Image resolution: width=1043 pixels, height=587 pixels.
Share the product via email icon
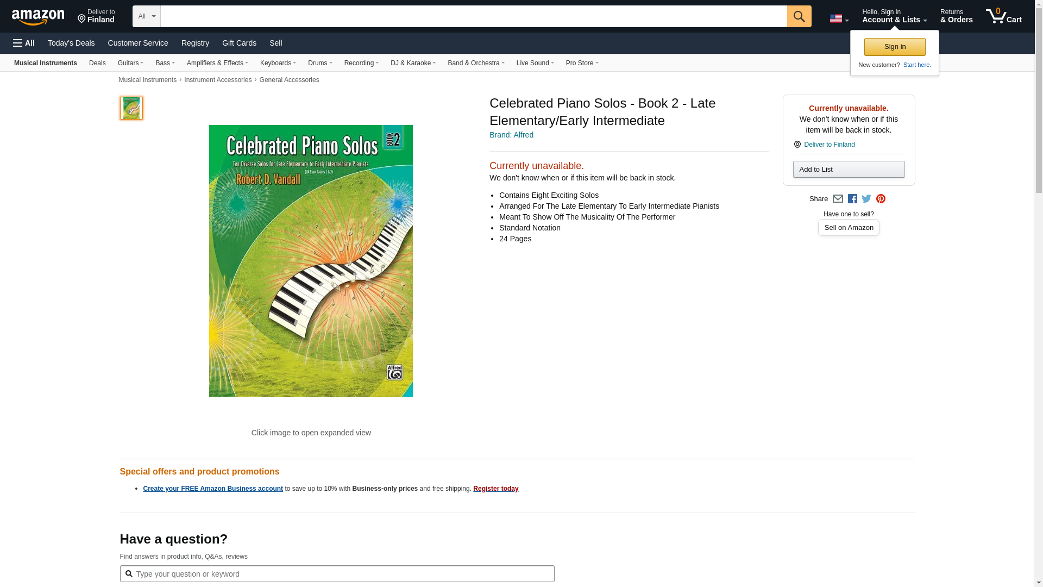pyautogui.click(x=838, y=199)
